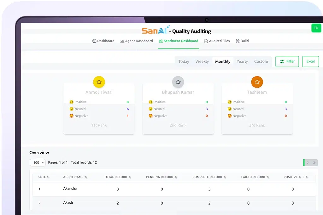Click Tashleem's Neutral emoji icon
Viewport: 323px width, 215px height.
[230, 109]
